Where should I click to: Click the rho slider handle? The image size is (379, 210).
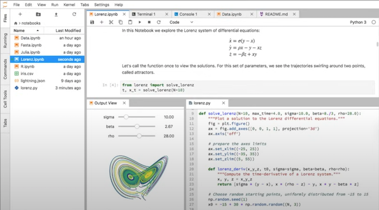139,136
